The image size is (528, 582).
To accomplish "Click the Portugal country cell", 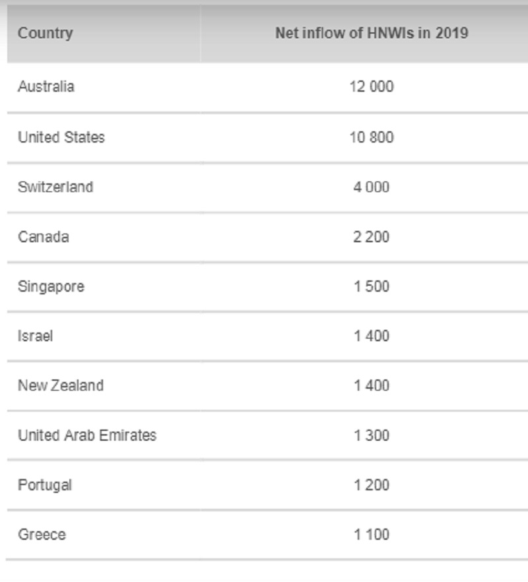I will tap(45, 485).
